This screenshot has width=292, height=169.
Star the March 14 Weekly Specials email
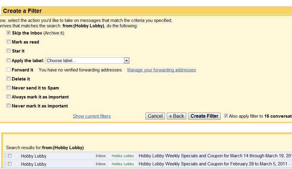click(x=17, y=155)
